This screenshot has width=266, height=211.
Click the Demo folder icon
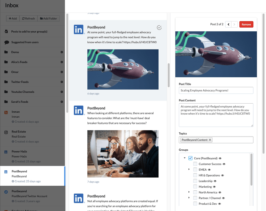pyautogui.click(x=6, y=52)
